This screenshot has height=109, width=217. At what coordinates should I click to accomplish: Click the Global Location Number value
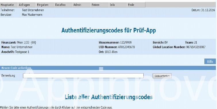[x=196, y=47]
